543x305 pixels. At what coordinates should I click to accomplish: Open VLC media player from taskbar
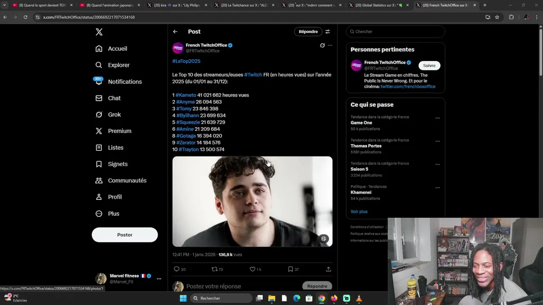click(359, 299)
